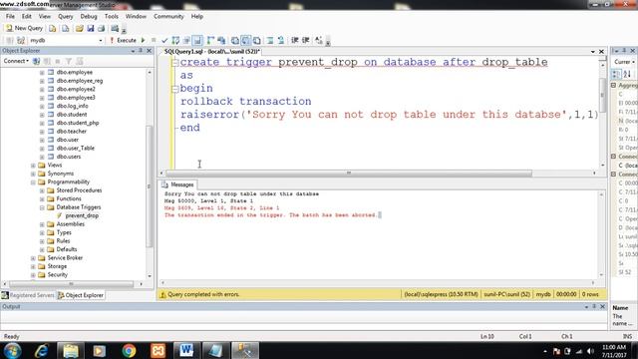Open Google Chrome from the taskbar
The width and height of the screenshot is (638, 359).
pyautogui.click(x=129, y=350)
